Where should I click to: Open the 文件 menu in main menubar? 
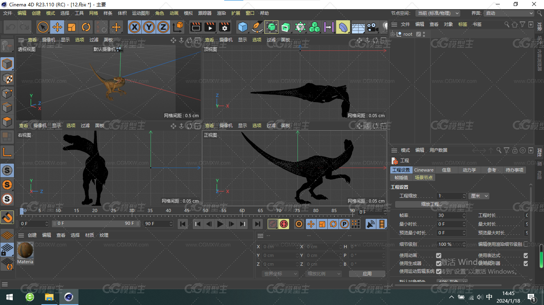[x=8, y=13]
